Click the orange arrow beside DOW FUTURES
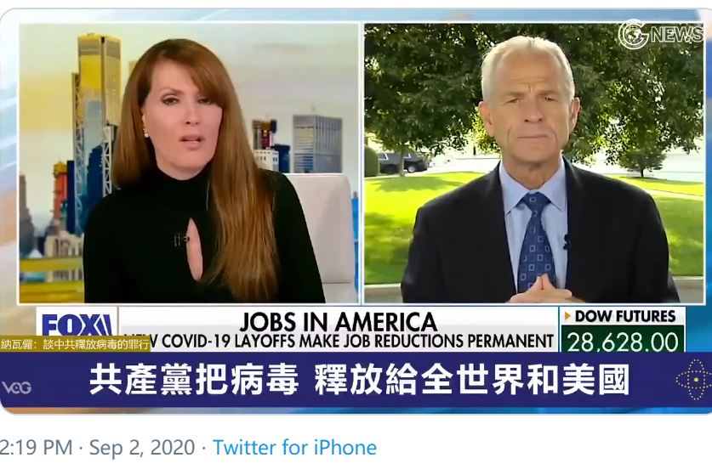The width and height of the screenshot is (712, 469). click(567, 316)
